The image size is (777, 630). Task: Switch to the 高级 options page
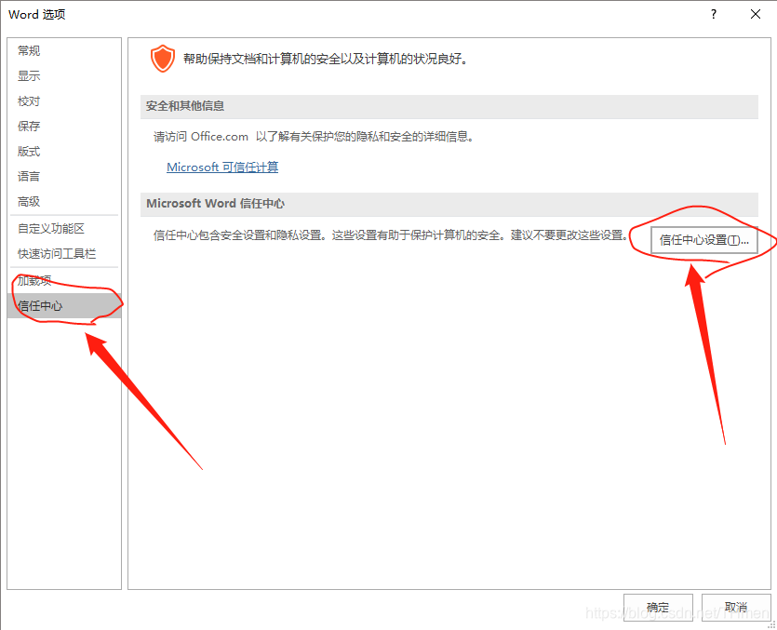point(64,202)
